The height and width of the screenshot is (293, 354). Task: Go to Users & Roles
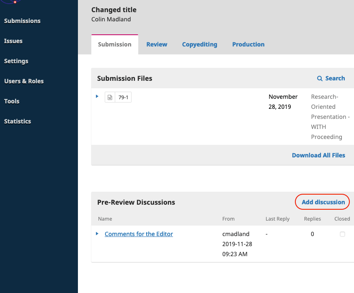coord(24,81)
